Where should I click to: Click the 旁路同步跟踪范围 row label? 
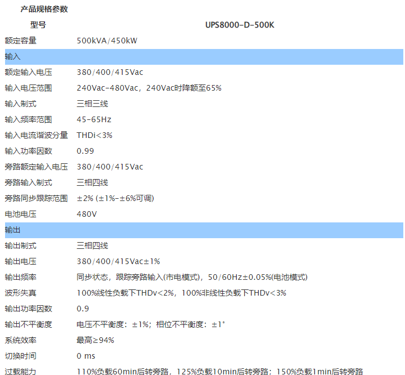click(x=36, y=198)
